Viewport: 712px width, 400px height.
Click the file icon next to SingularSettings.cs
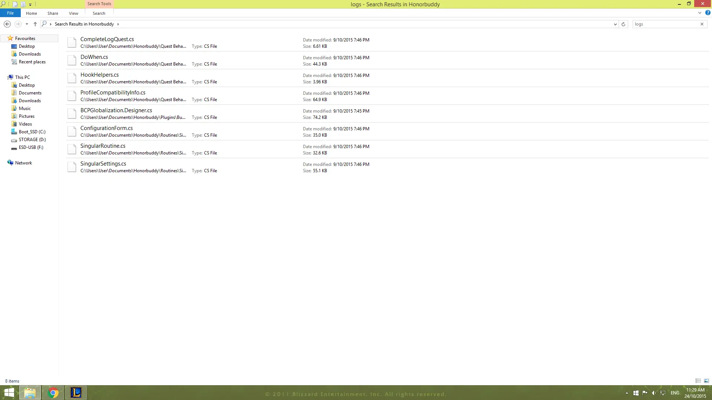point(72,167)
